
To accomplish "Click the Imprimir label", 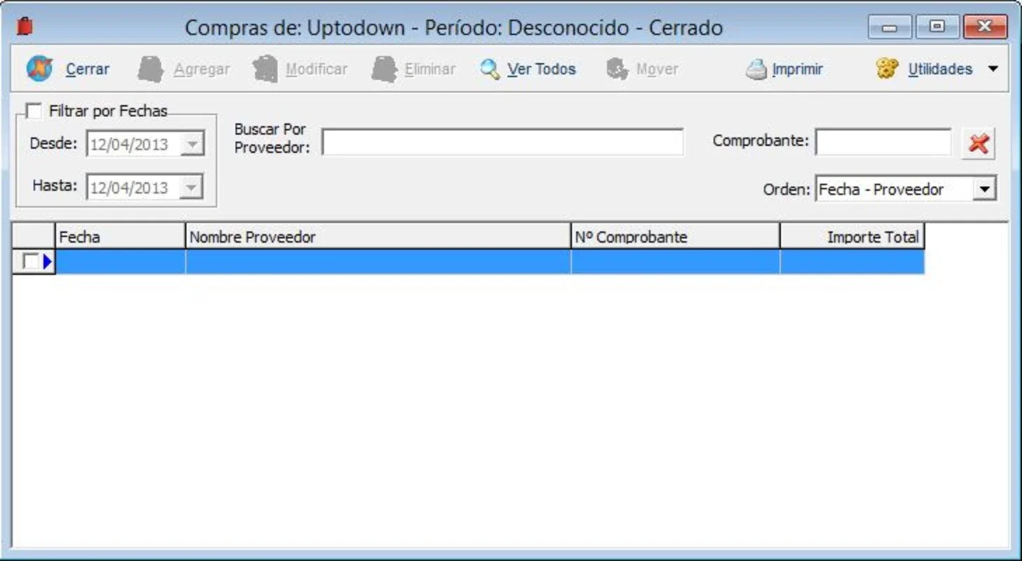I will pyautogui.click(x=798, y=69).
